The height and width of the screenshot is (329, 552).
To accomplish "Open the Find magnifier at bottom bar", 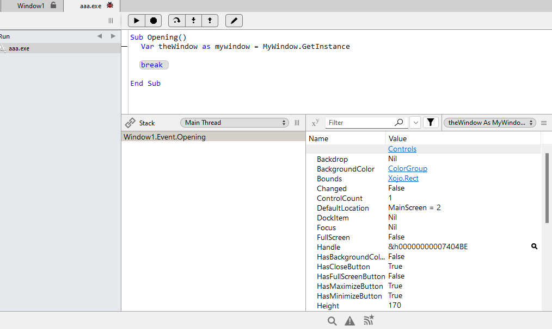I will click(332, 320).
